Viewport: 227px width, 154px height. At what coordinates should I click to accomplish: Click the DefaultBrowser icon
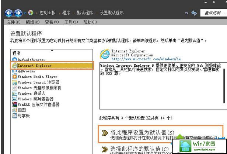tap(14, 60)
